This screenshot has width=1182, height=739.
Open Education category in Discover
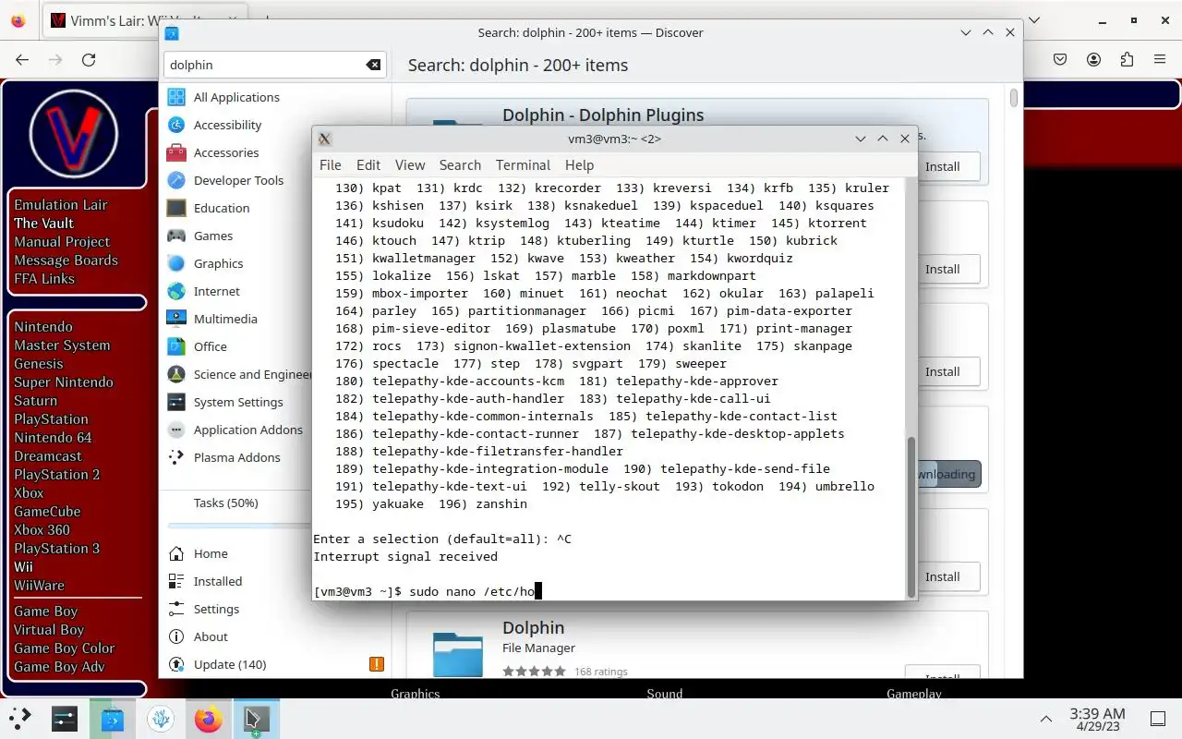tap(221, 208)
